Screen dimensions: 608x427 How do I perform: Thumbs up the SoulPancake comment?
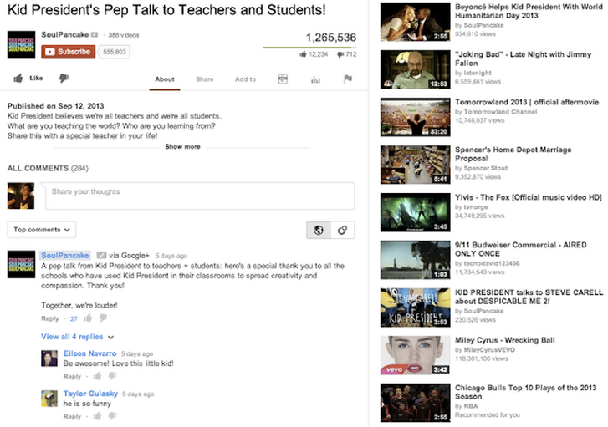point(88,318)
